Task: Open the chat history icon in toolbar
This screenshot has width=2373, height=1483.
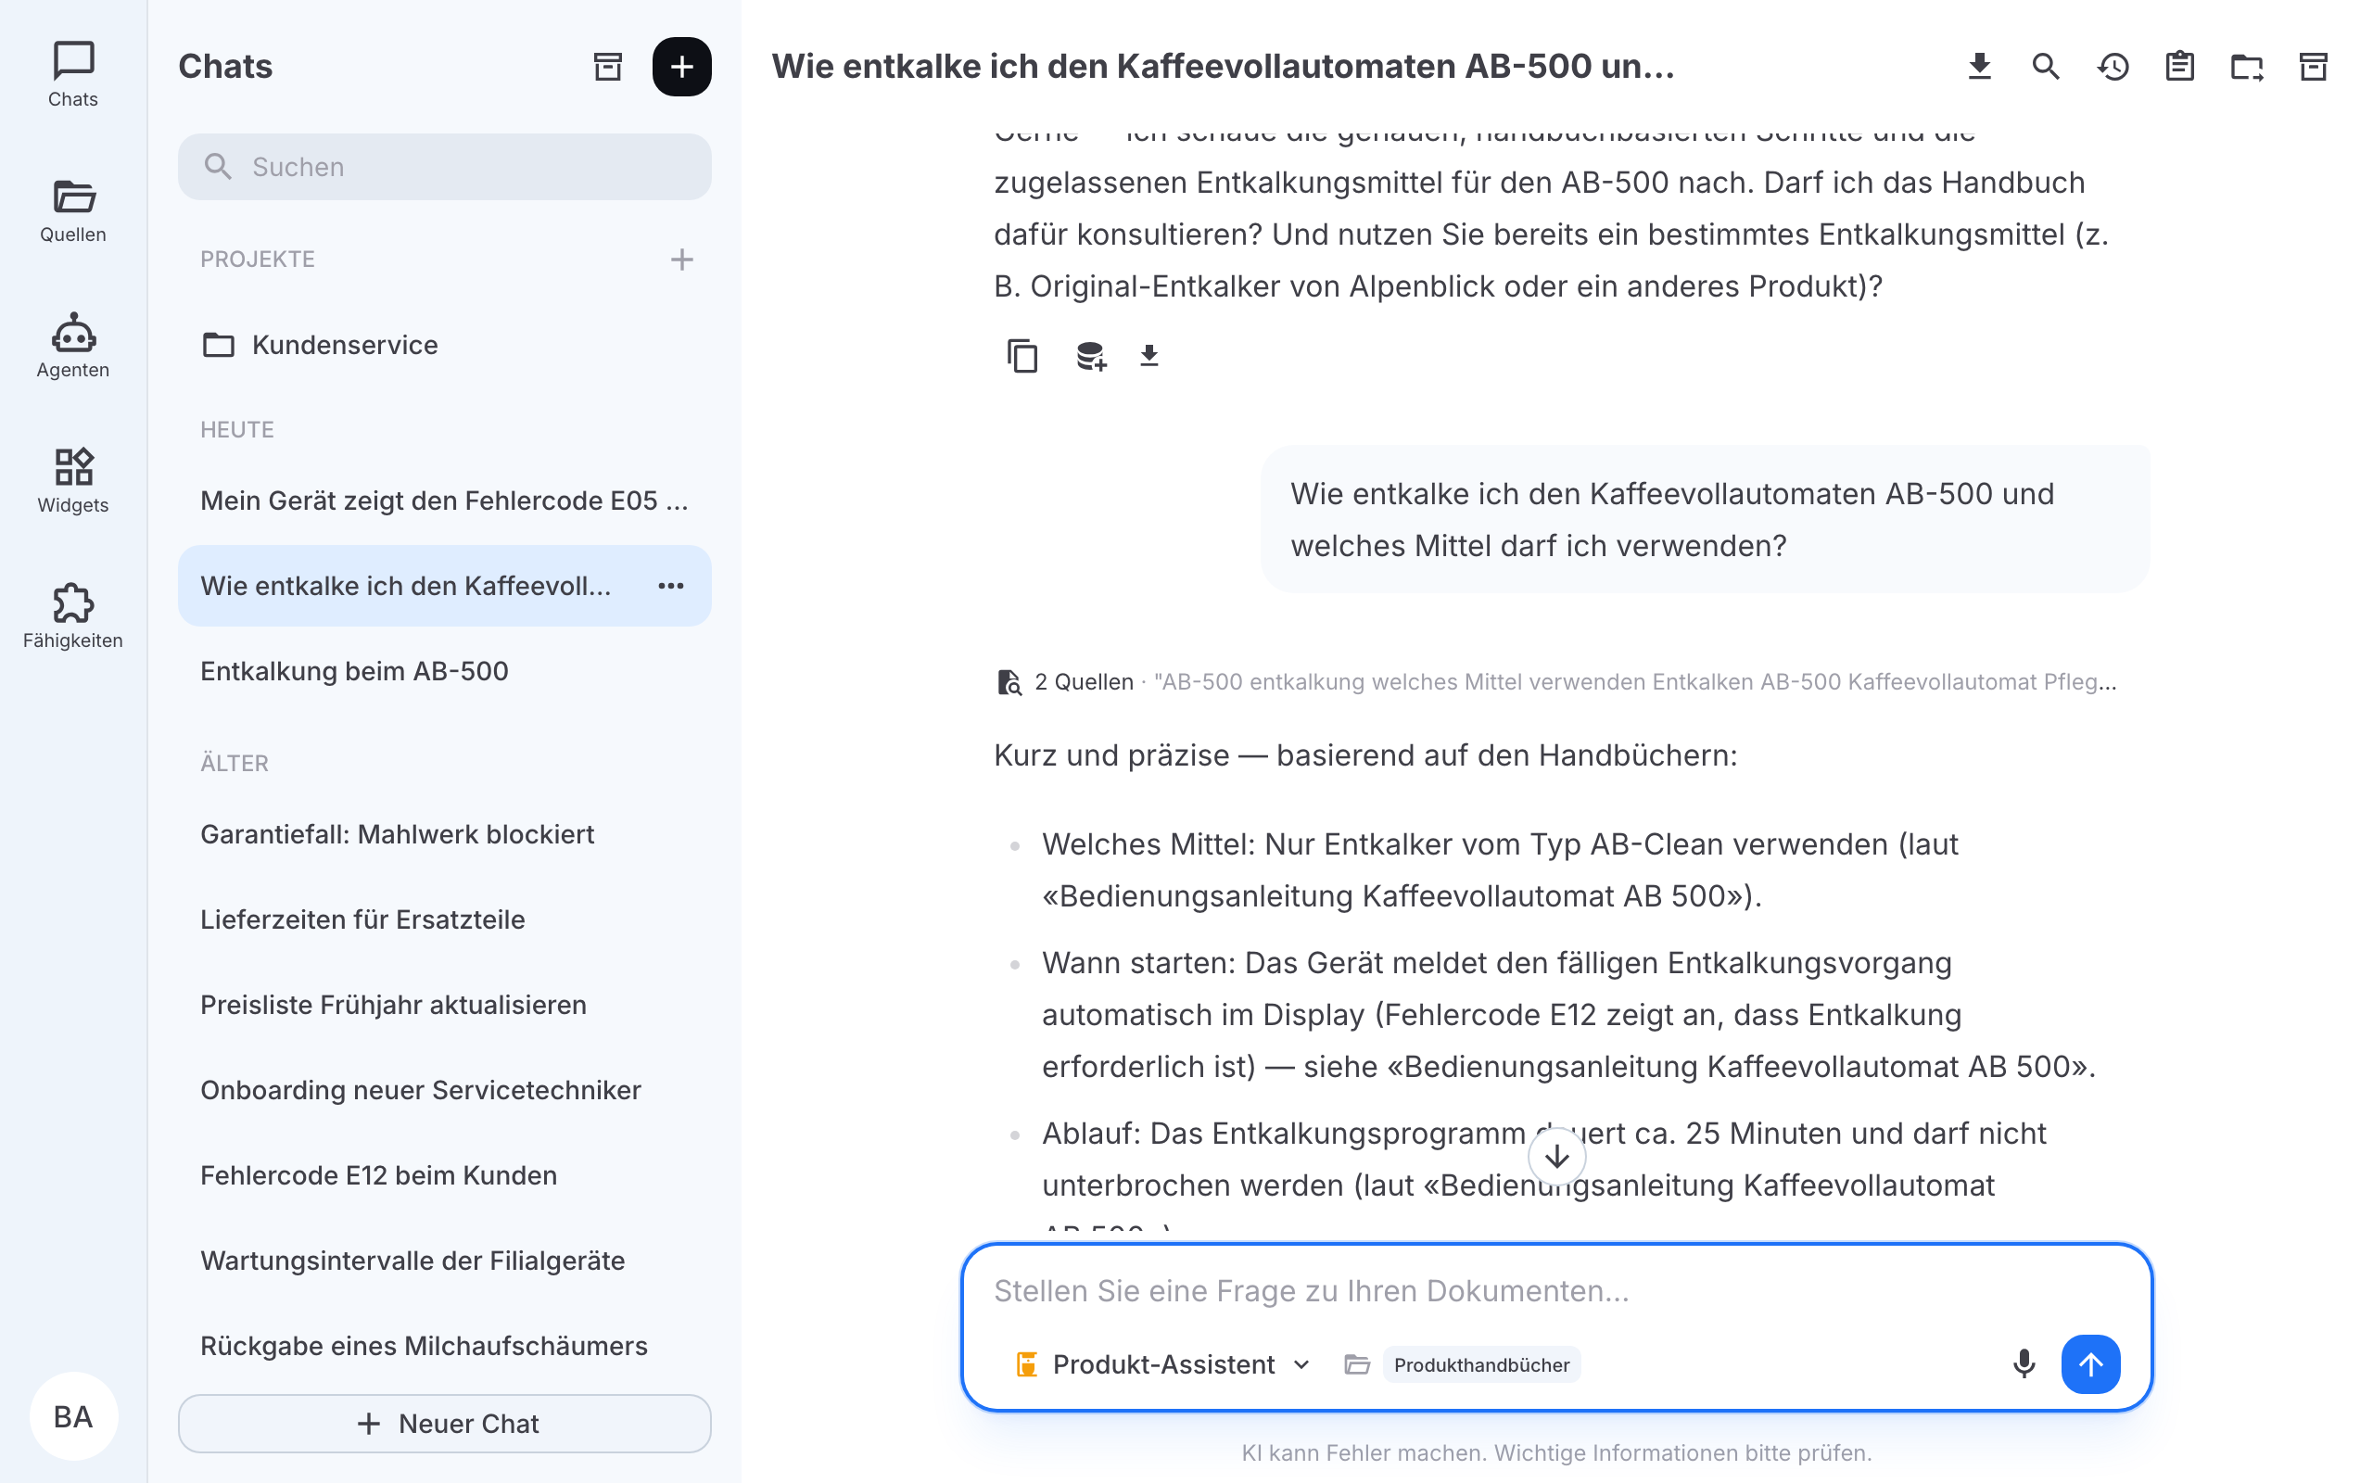Action: coord(2113,66)
